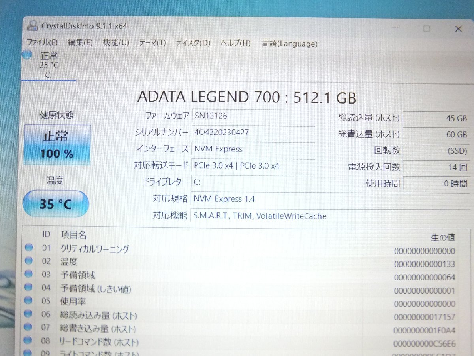Click the 使用時間 label

pyautogui.click(x=383, y=183)
